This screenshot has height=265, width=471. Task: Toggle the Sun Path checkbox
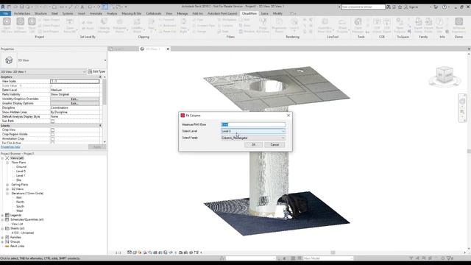(x=52, y=121)
